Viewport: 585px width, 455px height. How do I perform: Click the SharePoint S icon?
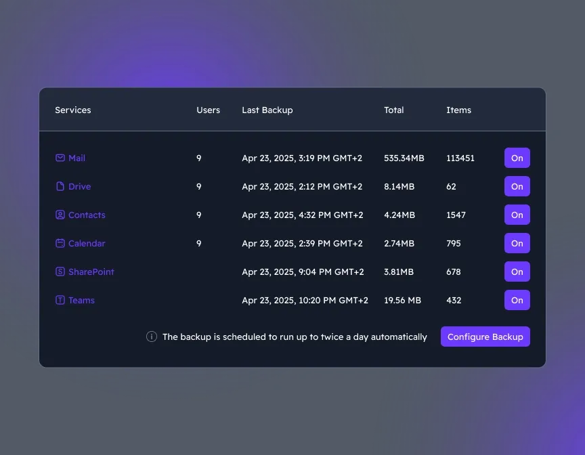[x=60, y=272]
